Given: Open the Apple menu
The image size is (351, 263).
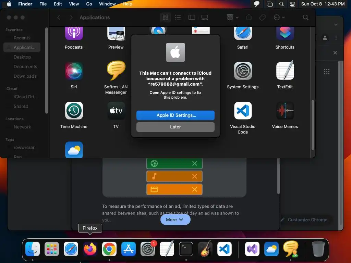Looking at the screenshot, I should pyautogui.click(x=9, y=4).
